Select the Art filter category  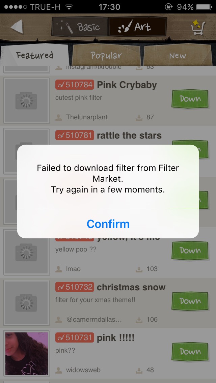click(137, 27)
